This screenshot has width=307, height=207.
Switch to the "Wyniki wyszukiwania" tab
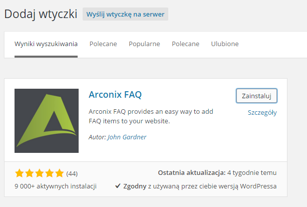(x=46, y=44)
